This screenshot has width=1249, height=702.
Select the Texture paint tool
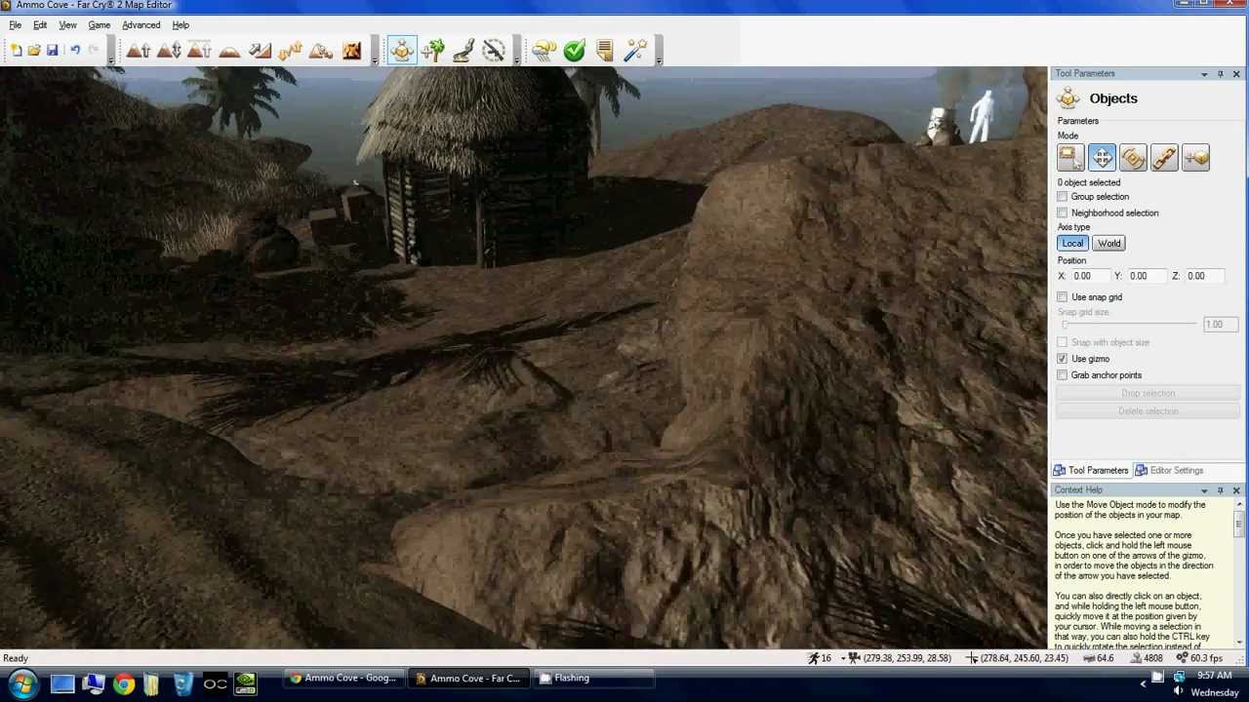click(x=351, y=50)
